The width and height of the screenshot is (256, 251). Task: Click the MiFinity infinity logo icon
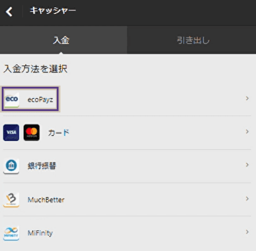[11, 233]
